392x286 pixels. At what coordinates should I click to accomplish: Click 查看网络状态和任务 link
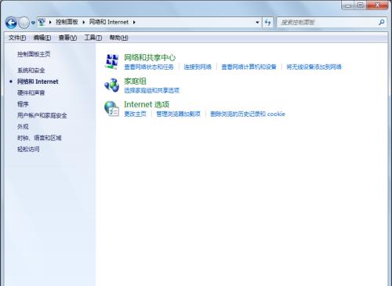pos(149,67)
